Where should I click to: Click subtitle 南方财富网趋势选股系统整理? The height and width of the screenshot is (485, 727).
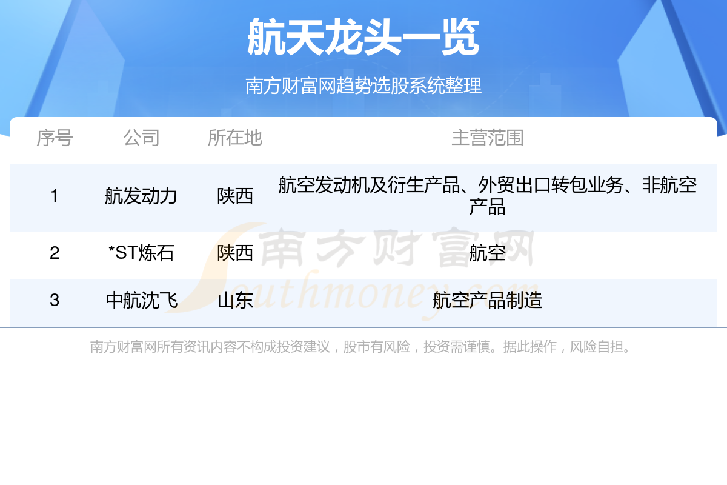point(363,85)
